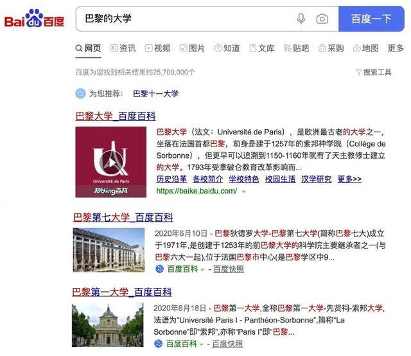Open 百度快照 for 巴黎第一大学 result

[227, 344]
